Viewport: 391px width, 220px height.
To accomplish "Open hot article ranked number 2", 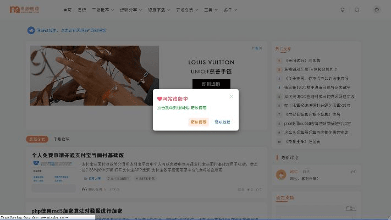I will click(x=311, y=70).
